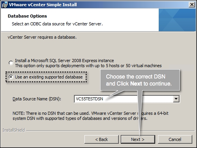Select Install a Microsoft SQL Server 2008 Express instance

11,63
